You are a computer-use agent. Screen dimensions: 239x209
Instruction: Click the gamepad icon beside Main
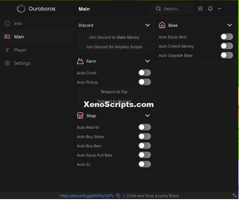click(x=7, y=37)
